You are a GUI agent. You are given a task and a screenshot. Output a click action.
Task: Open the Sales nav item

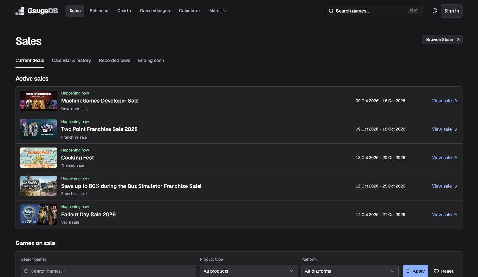(x=75, y=11)
